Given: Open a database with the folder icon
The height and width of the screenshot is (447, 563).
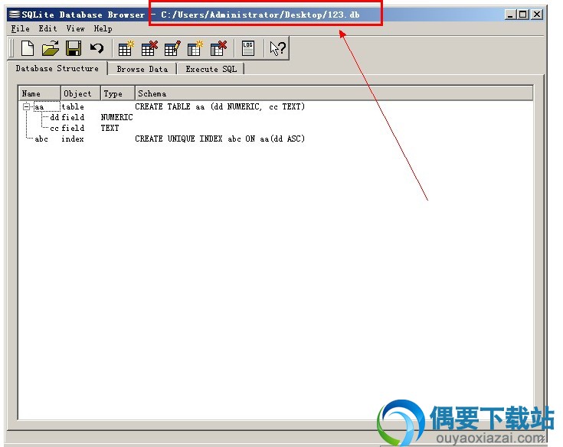Looking at the screenshot, I should coord(51,48).
